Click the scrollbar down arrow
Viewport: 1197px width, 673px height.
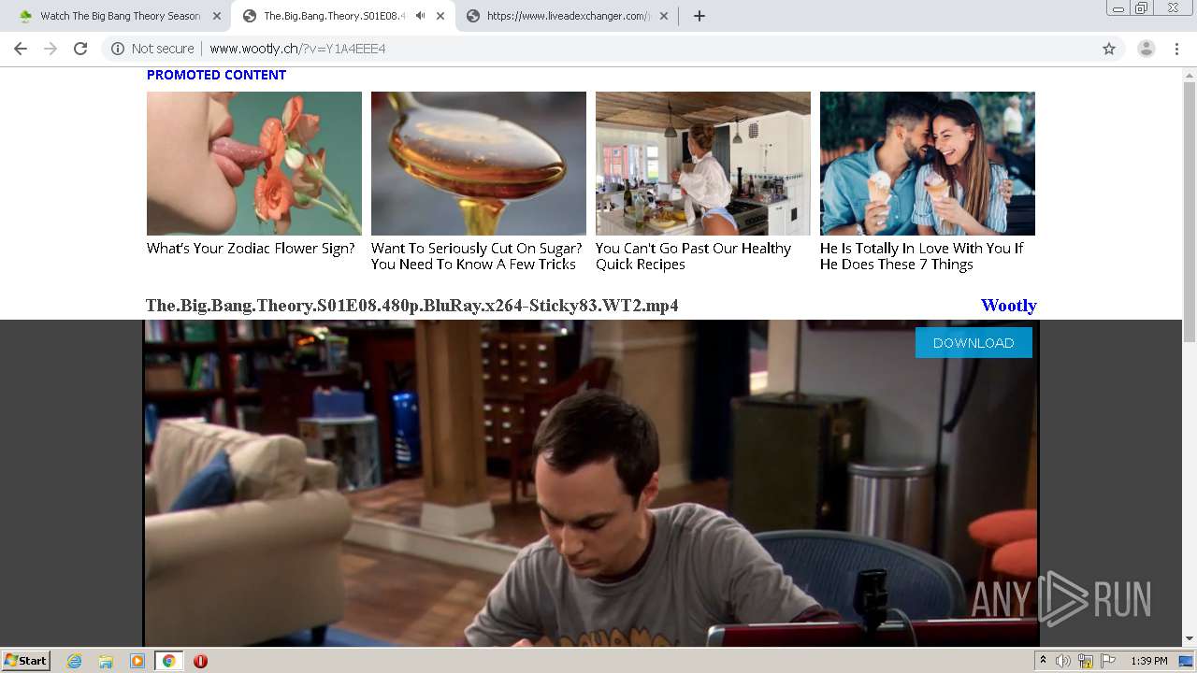(x=1190, y=639)
